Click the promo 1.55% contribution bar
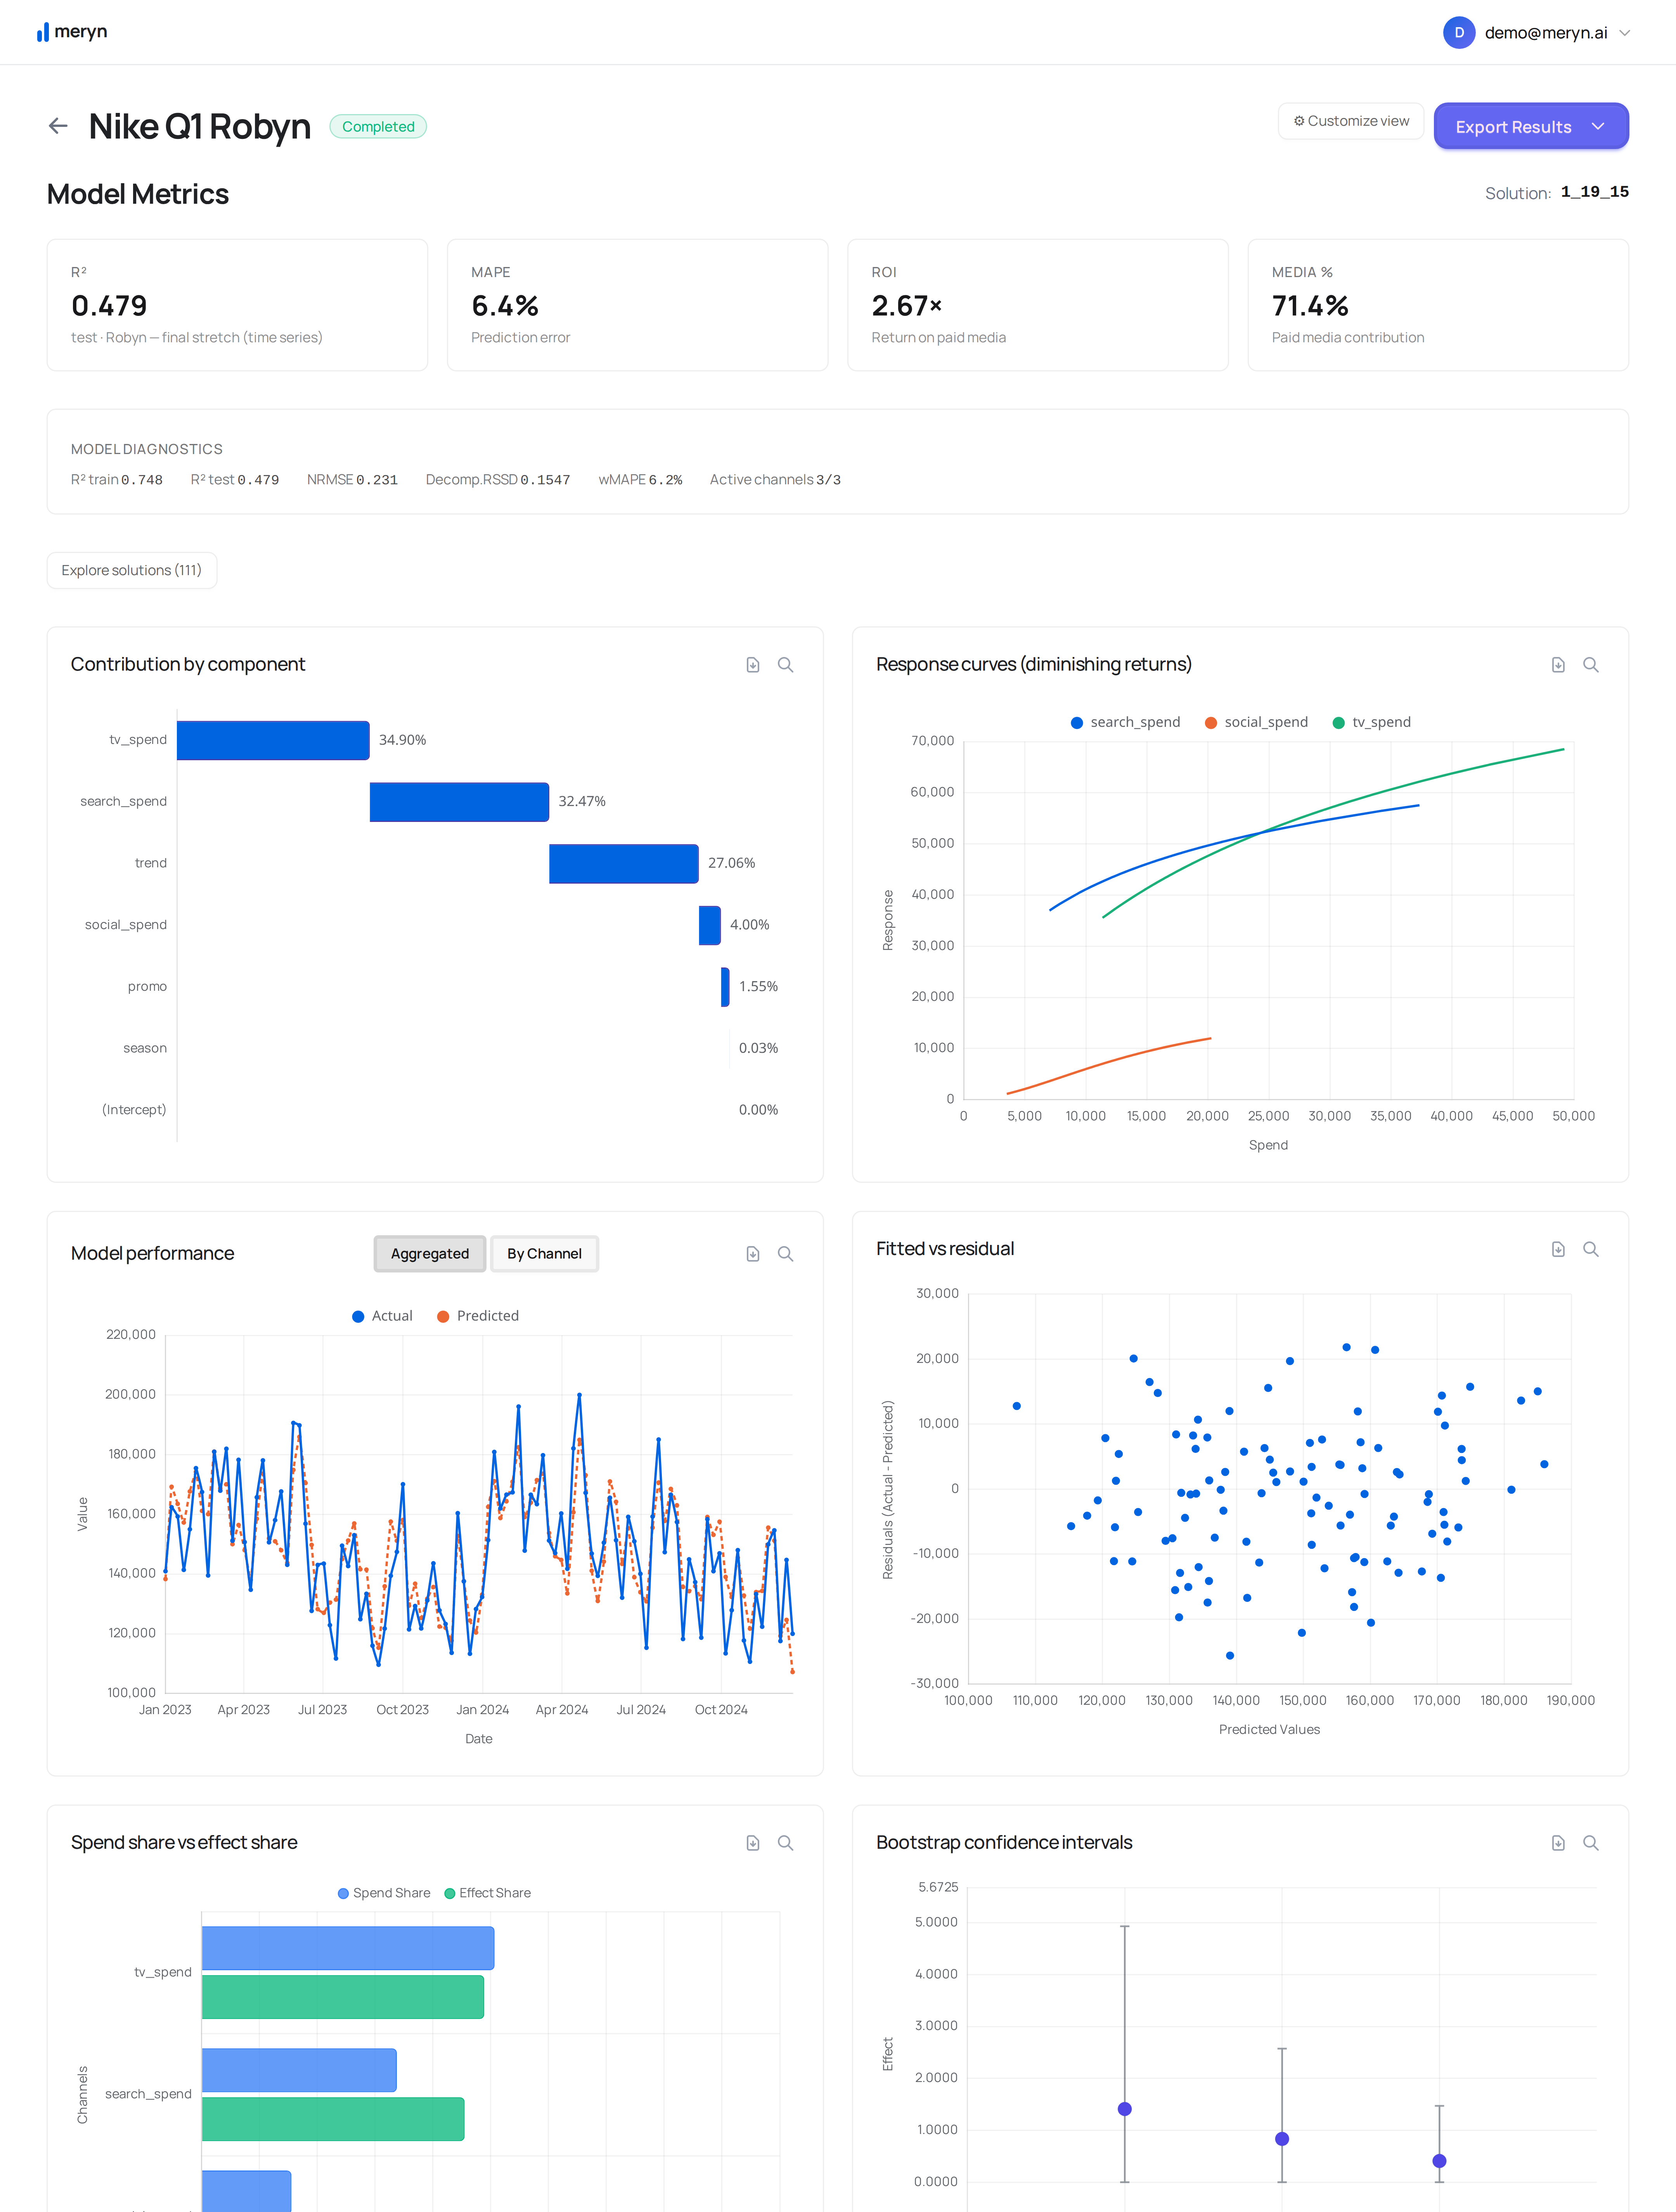This screenshot has height=2212, width=1676. (x=725, y=987)
